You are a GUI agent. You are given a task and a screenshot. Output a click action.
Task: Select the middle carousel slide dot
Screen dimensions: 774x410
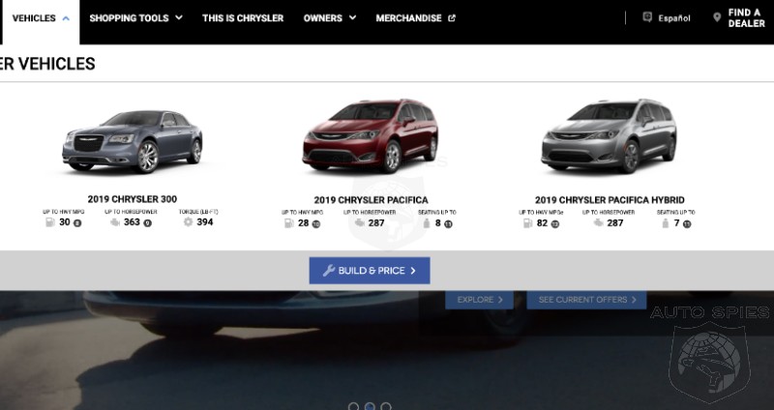(x=370, y=406)
